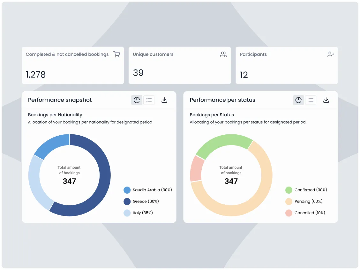
Task: Switch Performance per status to list view
Action: 311,100
